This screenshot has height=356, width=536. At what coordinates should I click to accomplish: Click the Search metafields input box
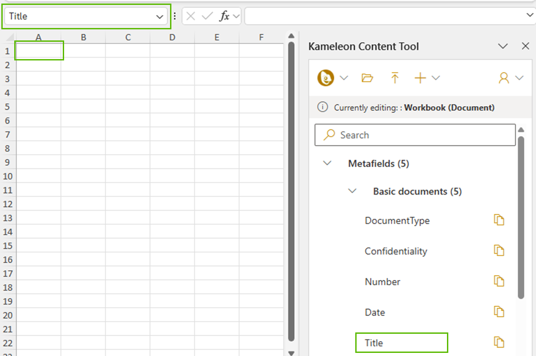(x=415, y=135)
